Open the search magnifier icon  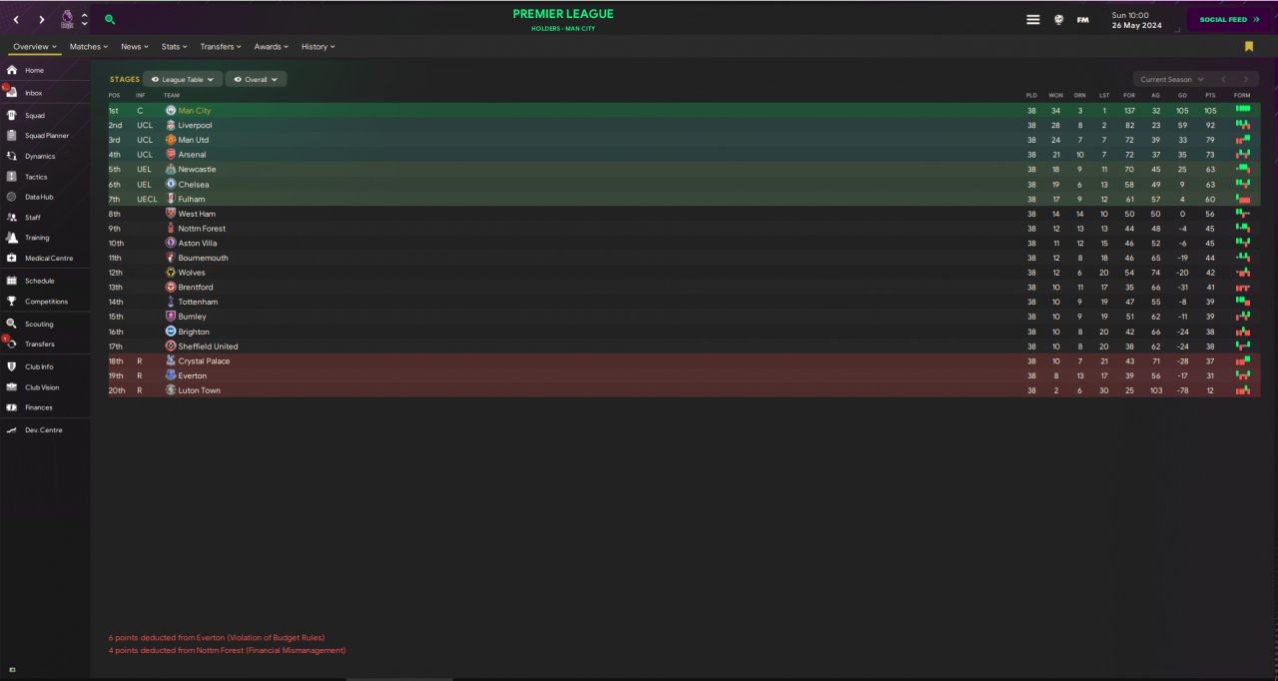(110, 19)
